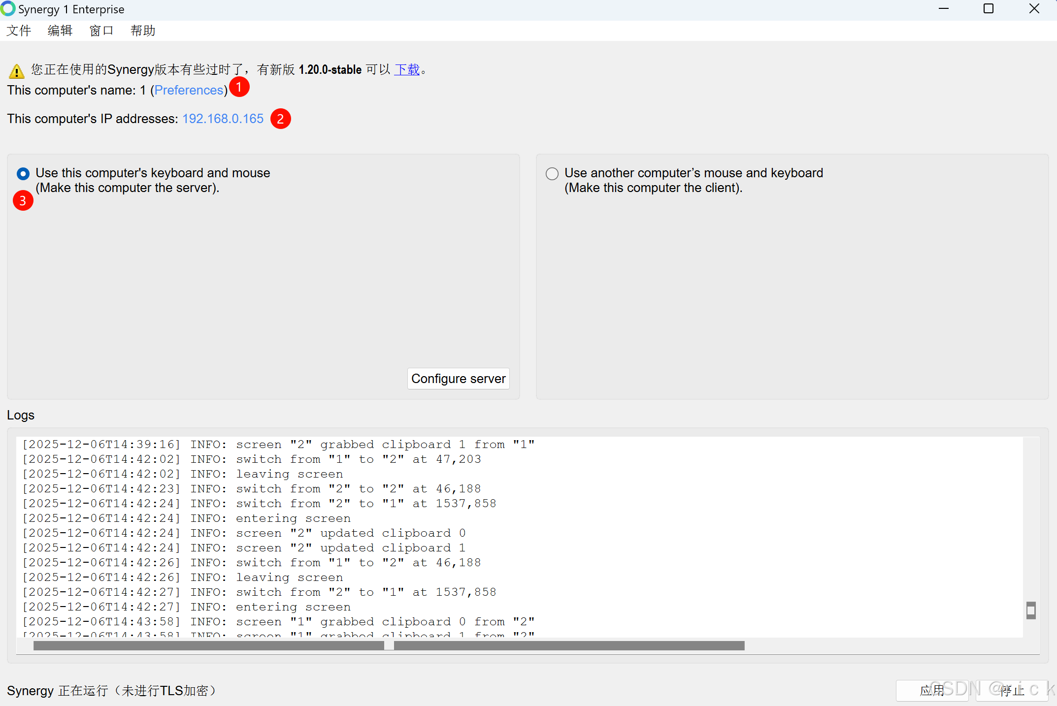Click the yellow warning triangle icon
This screenshot has width=1057, height=706.
coord(16,71)
